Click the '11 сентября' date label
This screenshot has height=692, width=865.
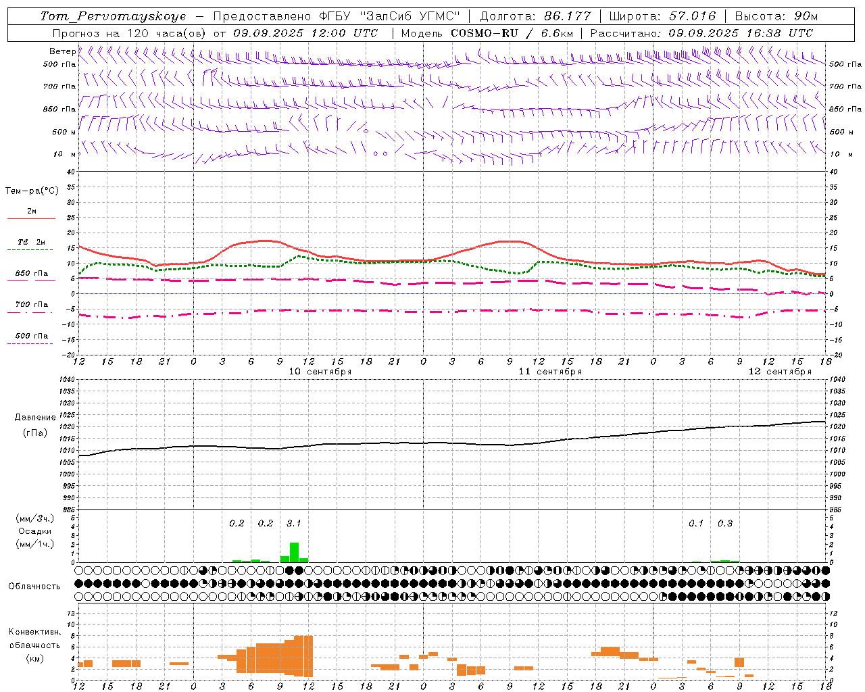pyautogui.click(x=550, y=372)
